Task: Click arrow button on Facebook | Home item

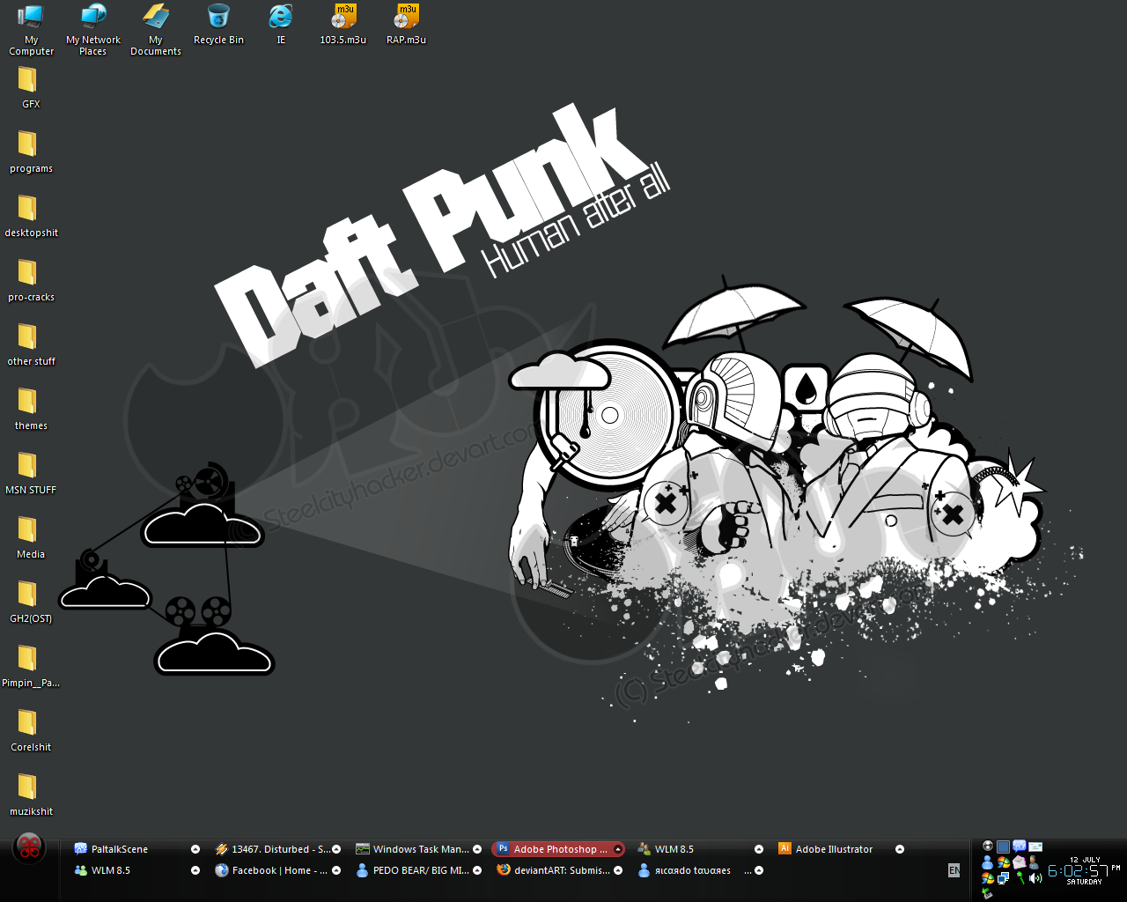Action: click(x=336, y=870)
